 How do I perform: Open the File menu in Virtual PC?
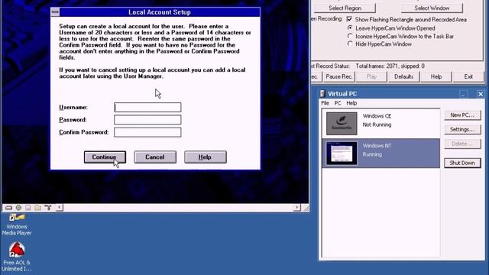(x=325, y=103)
